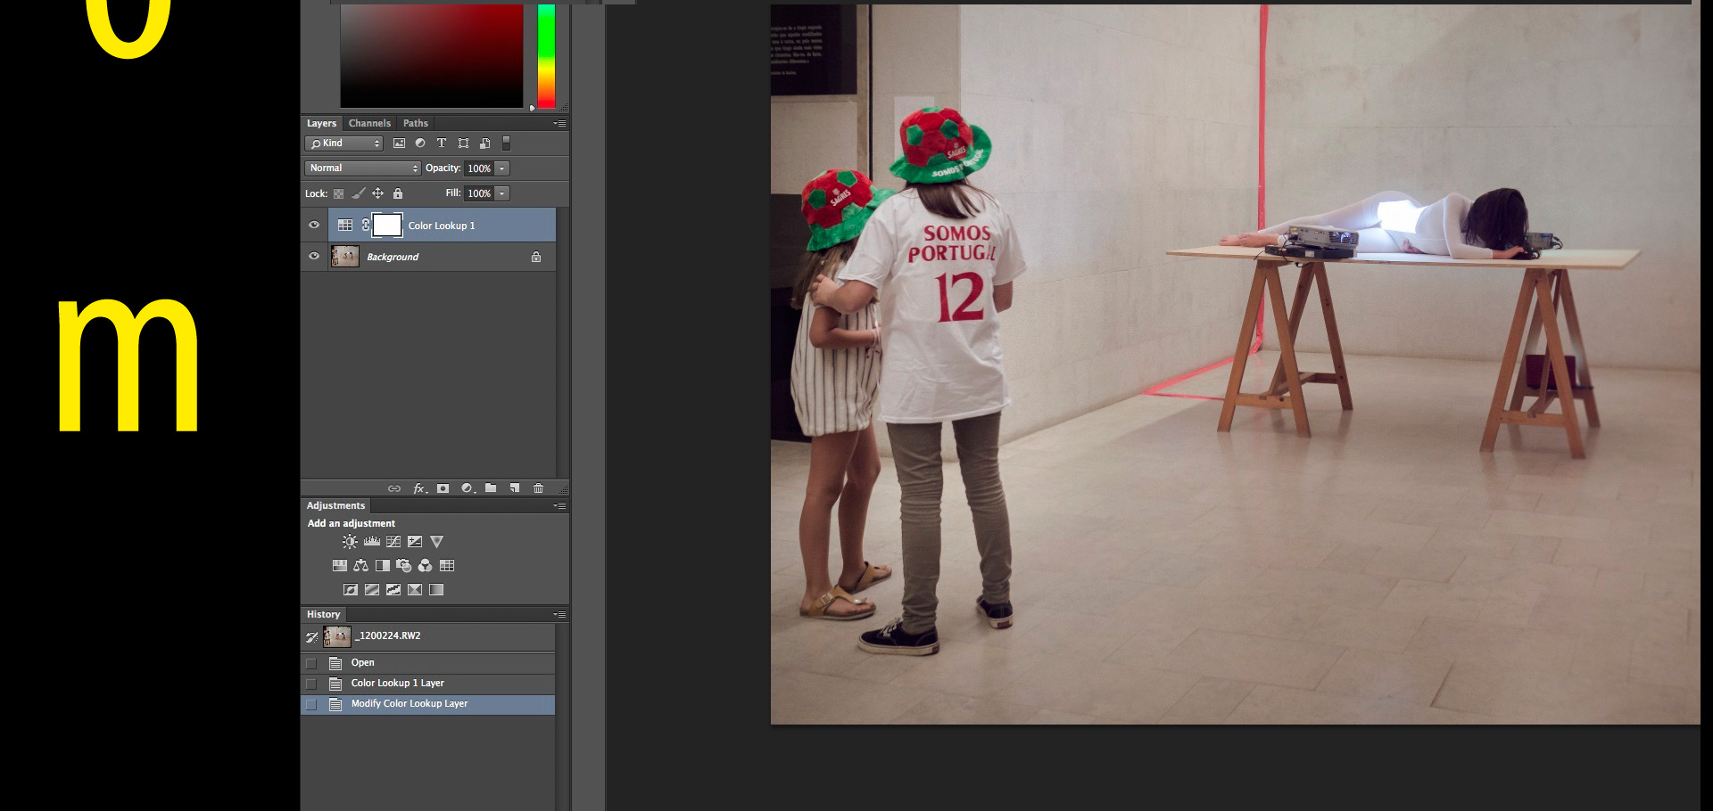Select the History panel tab
Screen dimensions: 1713x811
pyautogui.click(x=323, y=614)
